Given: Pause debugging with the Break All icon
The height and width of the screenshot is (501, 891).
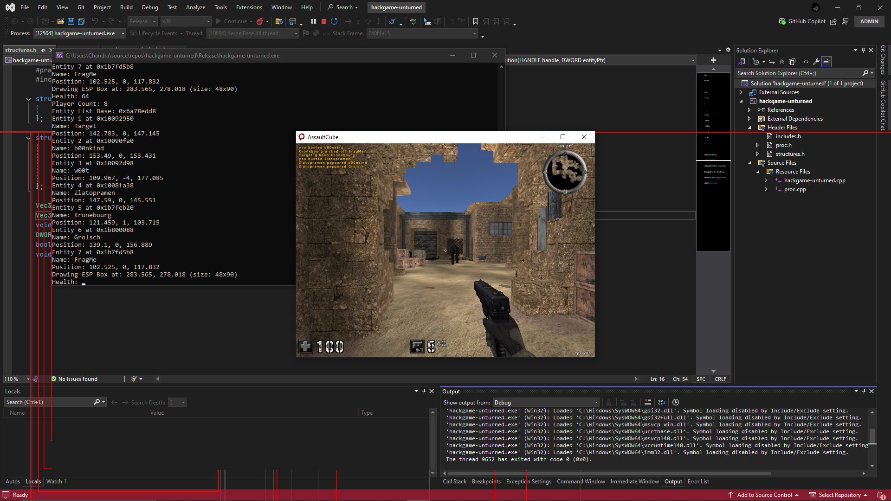Looking at the screenshot, I should pos(314,21).
